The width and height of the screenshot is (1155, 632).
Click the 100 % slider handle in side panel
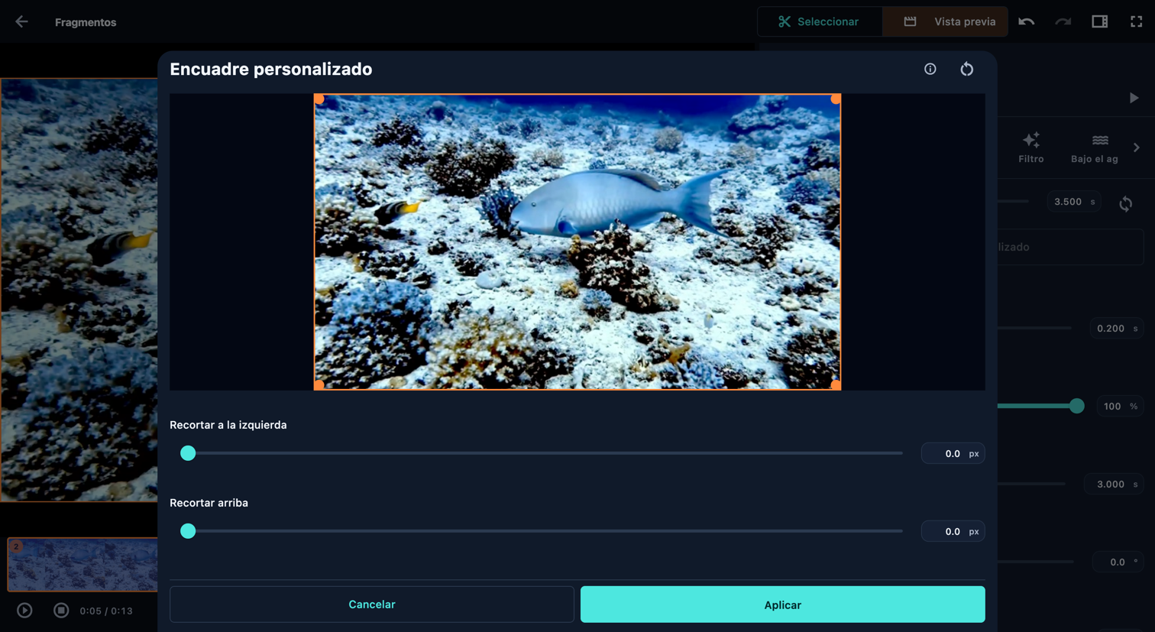click(x=1076, y=406)
